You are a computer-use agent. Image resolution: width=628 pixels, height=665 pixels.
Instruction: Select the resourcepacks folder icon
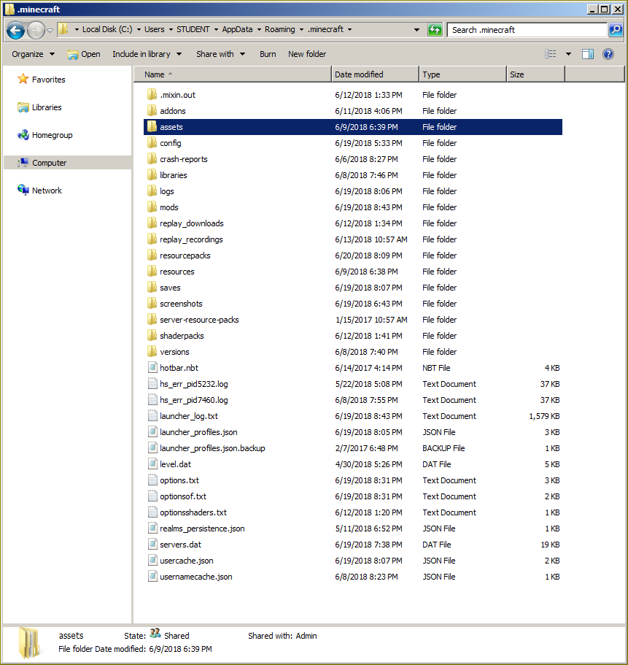(x=152, y=255)
